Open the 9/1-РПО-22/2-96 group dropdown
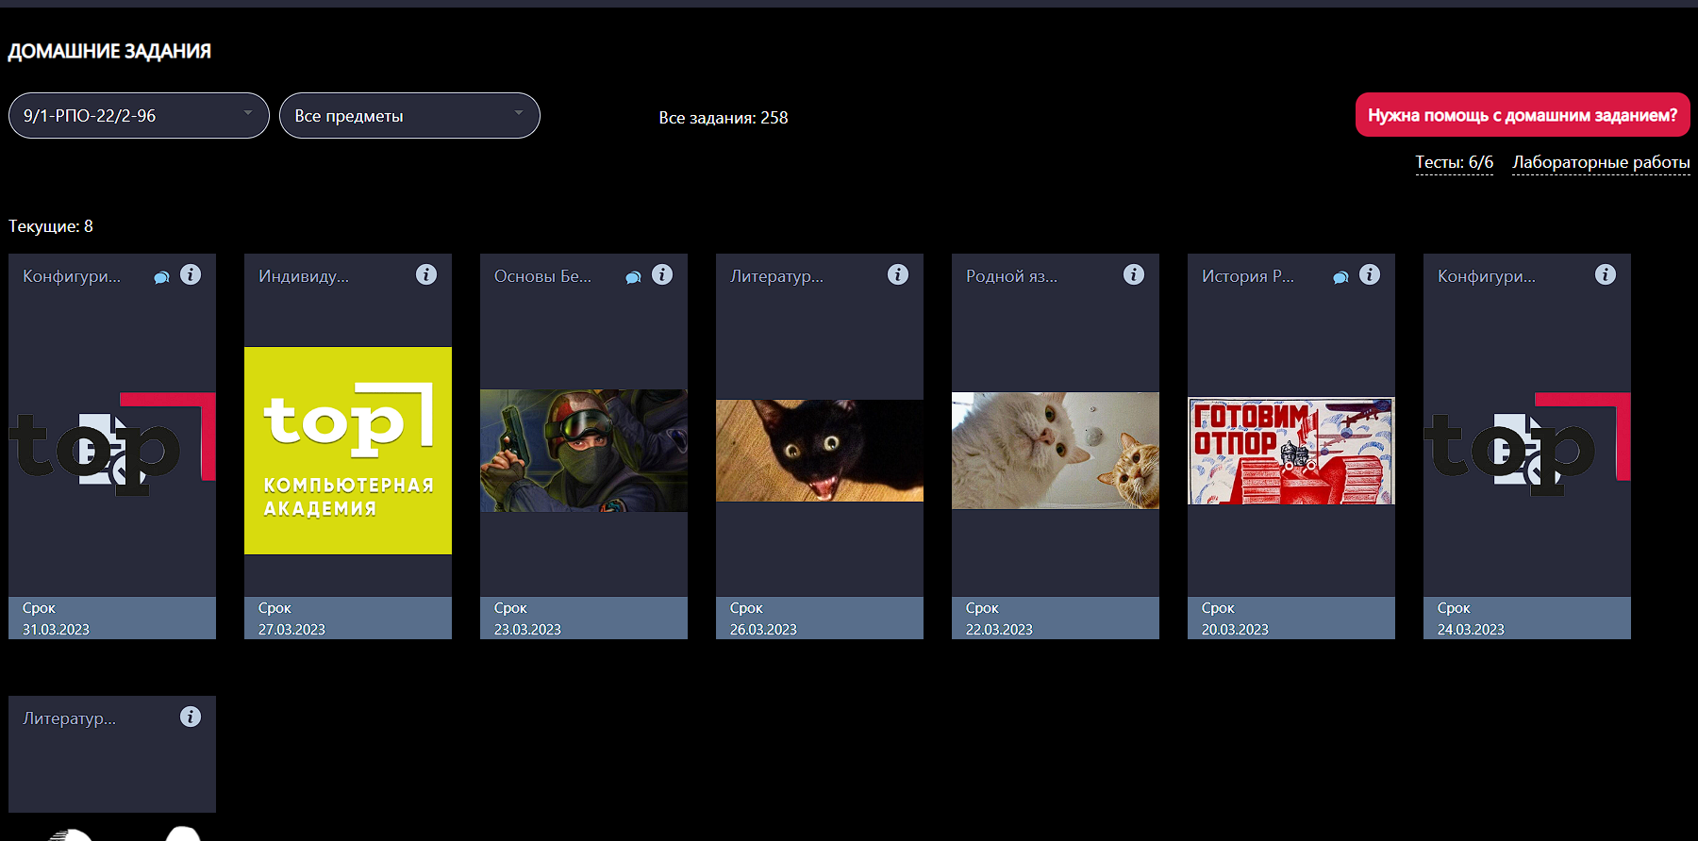 139,115
